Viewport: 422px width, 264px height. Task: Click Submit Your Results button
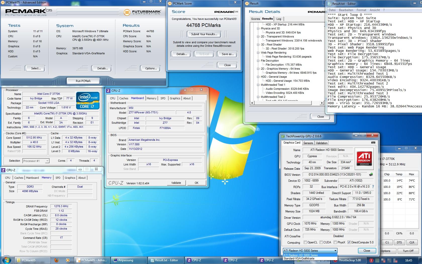pyautogui.click(x=204, y=34)
